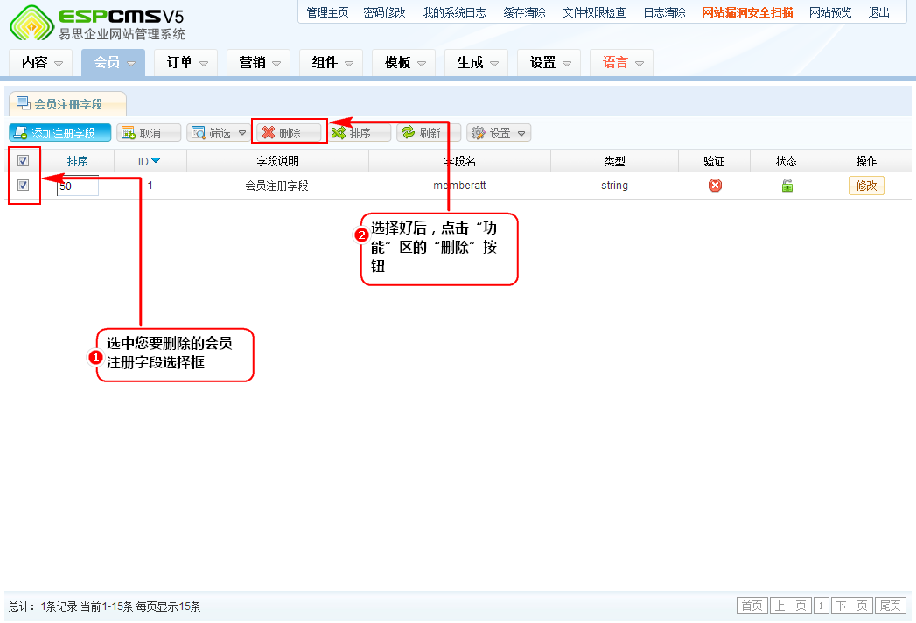This screenshot has width=916, height=623.
Task: Click the green refresh (刷新) icon
Action: pyautogui.click(x=408, y=133)
